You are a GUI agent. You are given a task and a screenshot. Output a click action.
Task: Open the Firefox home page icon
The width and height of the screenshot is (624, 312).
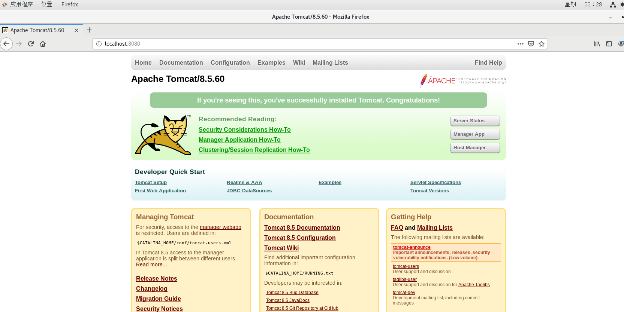(43, 44)
